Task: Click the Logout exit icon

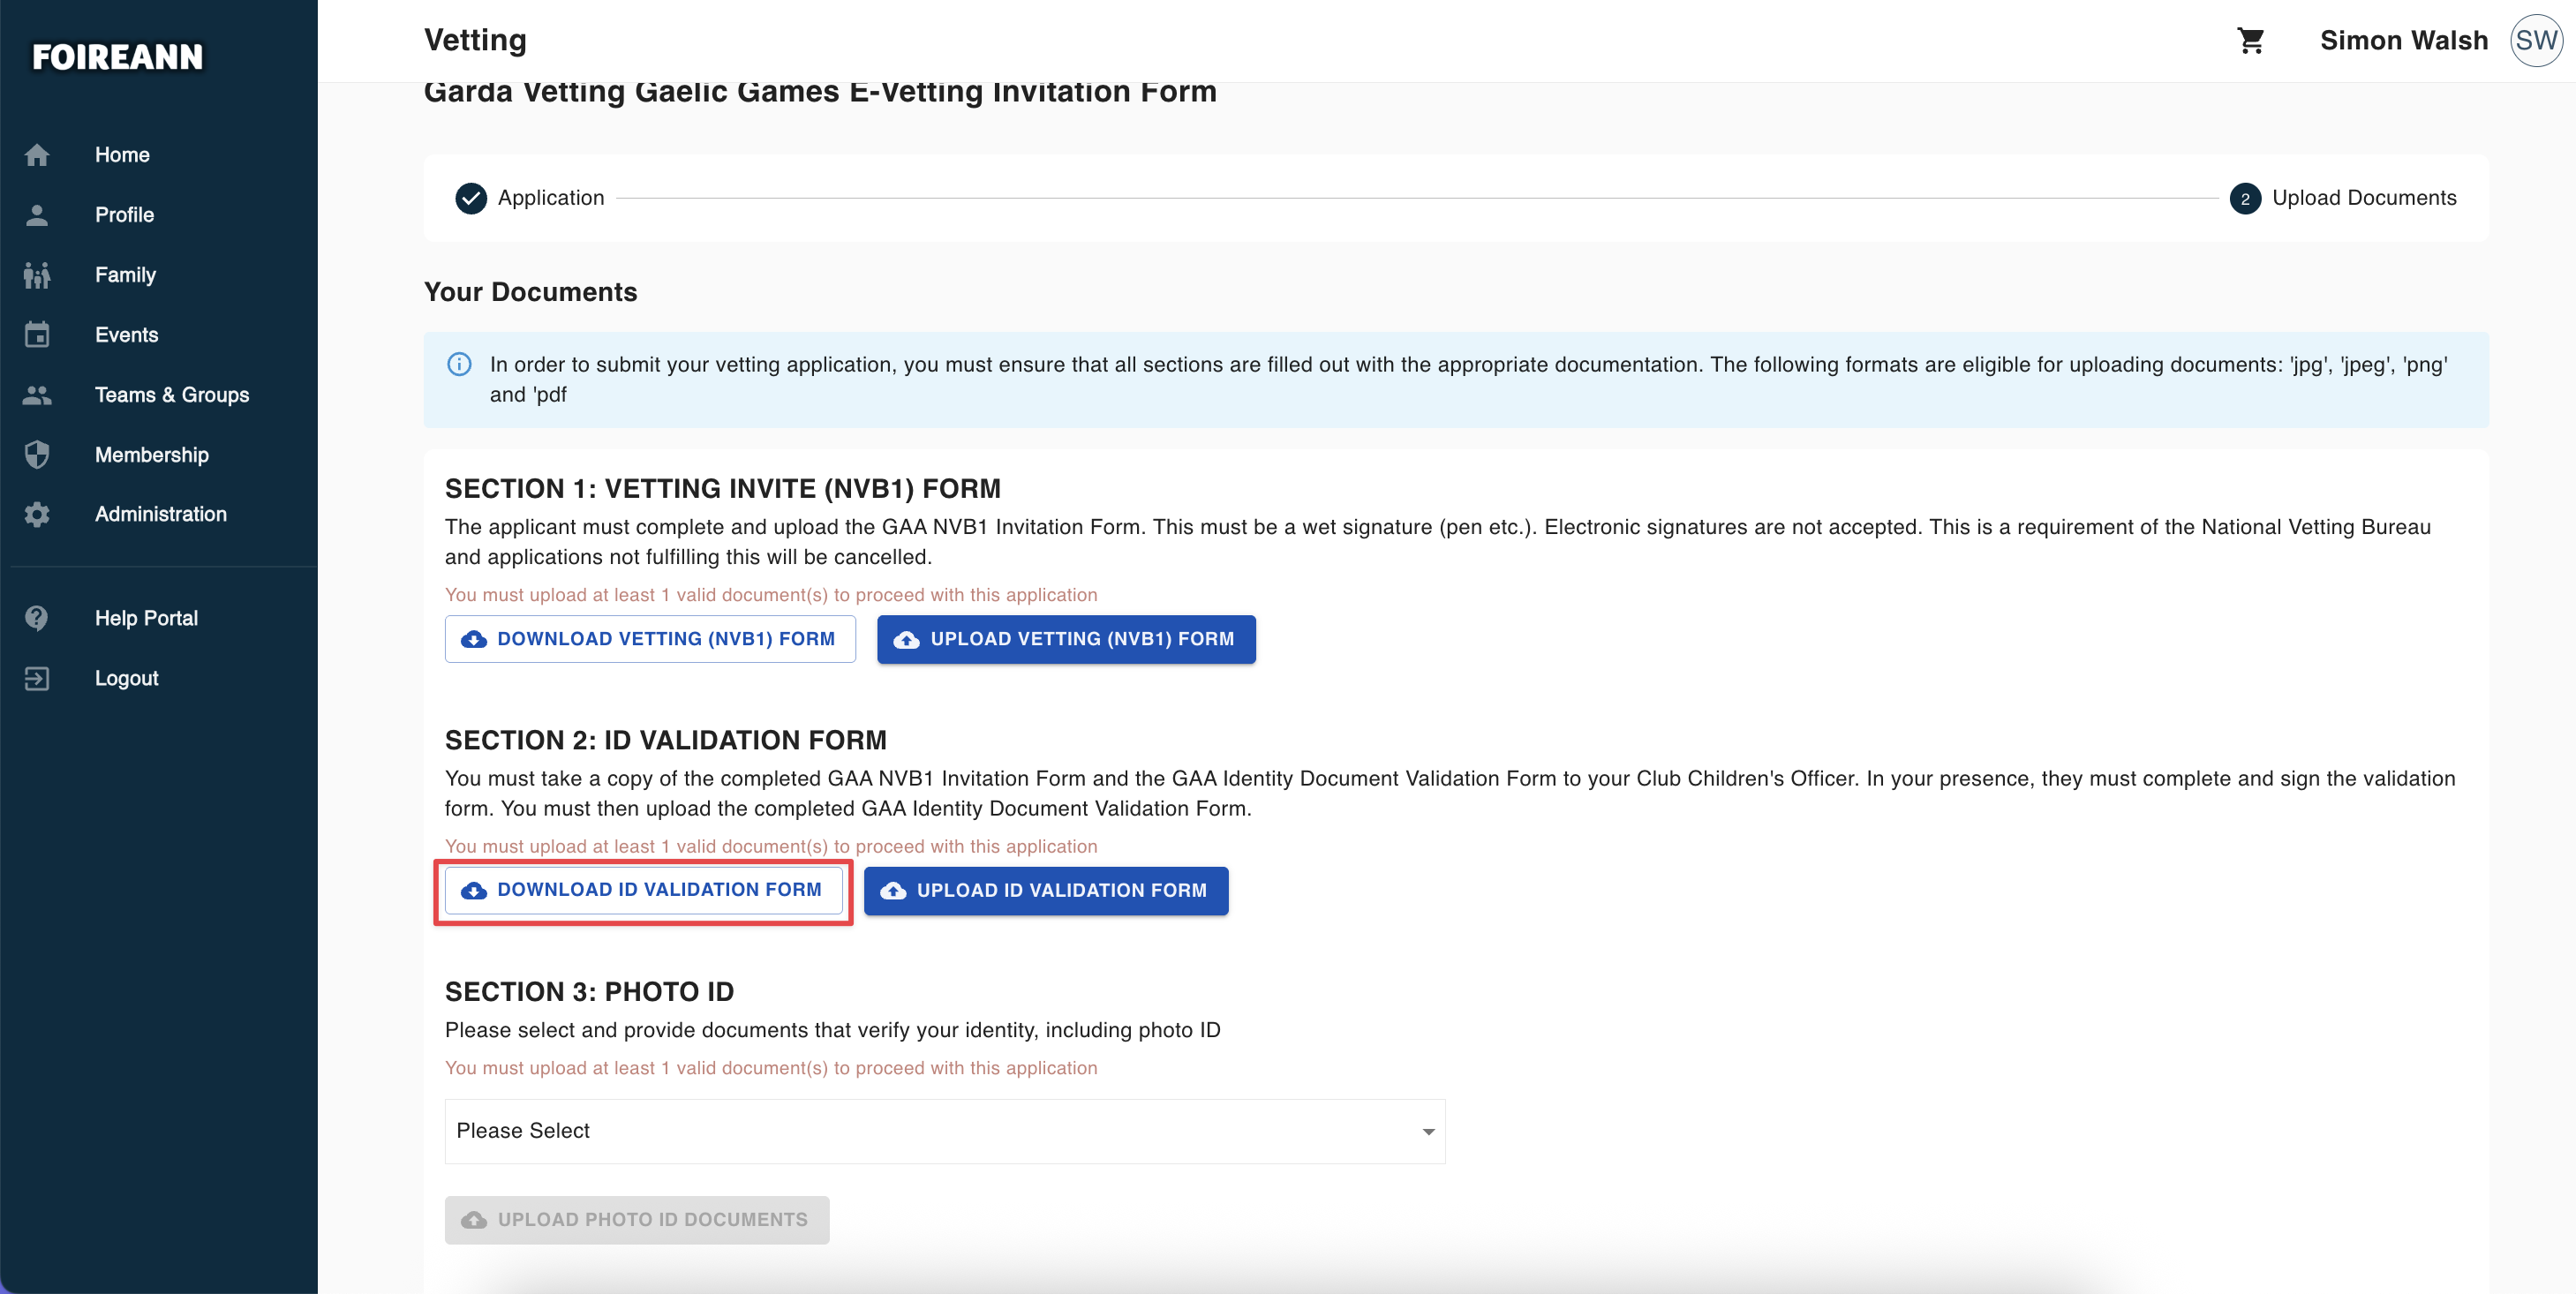Action: click(37, 678)
